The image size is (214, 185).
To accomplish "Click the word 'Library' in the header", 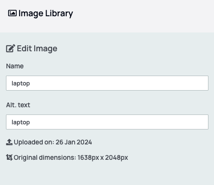I will tap(59, 14).
